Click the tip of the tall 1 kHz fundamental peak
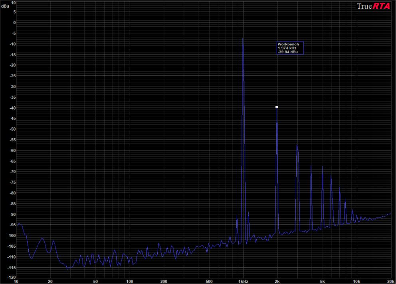This screenshot has width=396, height=284. point(243,38)
